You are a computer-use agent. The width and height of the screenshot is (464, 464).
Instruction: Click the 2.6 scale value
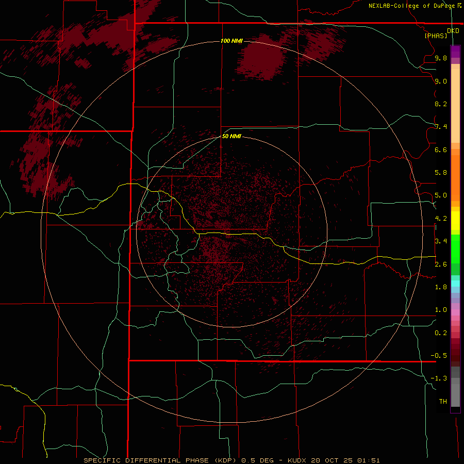pyautogui.click(x=441, y=264)
